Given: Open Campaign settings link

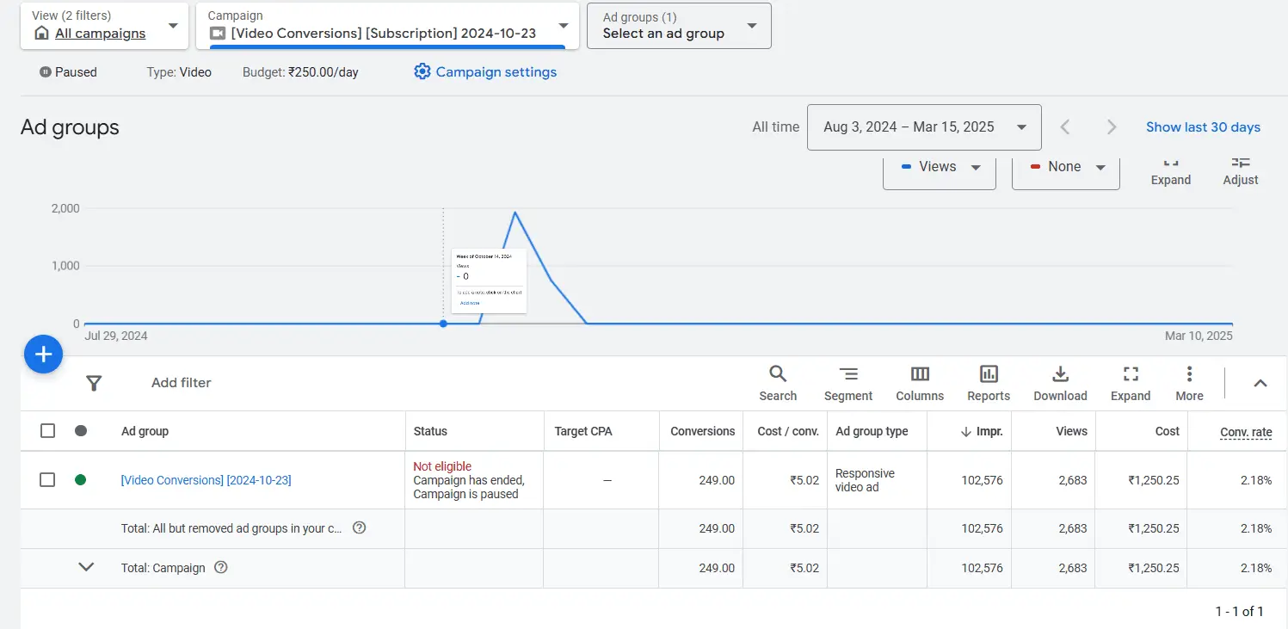Looking at the screenshot, I should point(485,72).
